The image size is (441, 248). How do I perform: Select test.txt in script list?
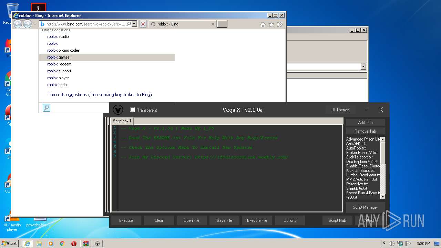coord(351,197)
